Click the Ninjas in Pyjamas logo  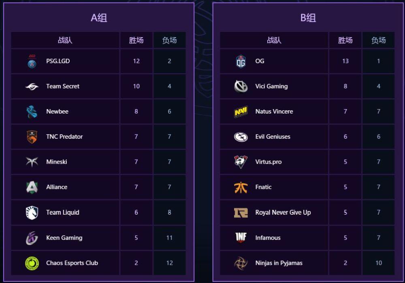(241, 263)
